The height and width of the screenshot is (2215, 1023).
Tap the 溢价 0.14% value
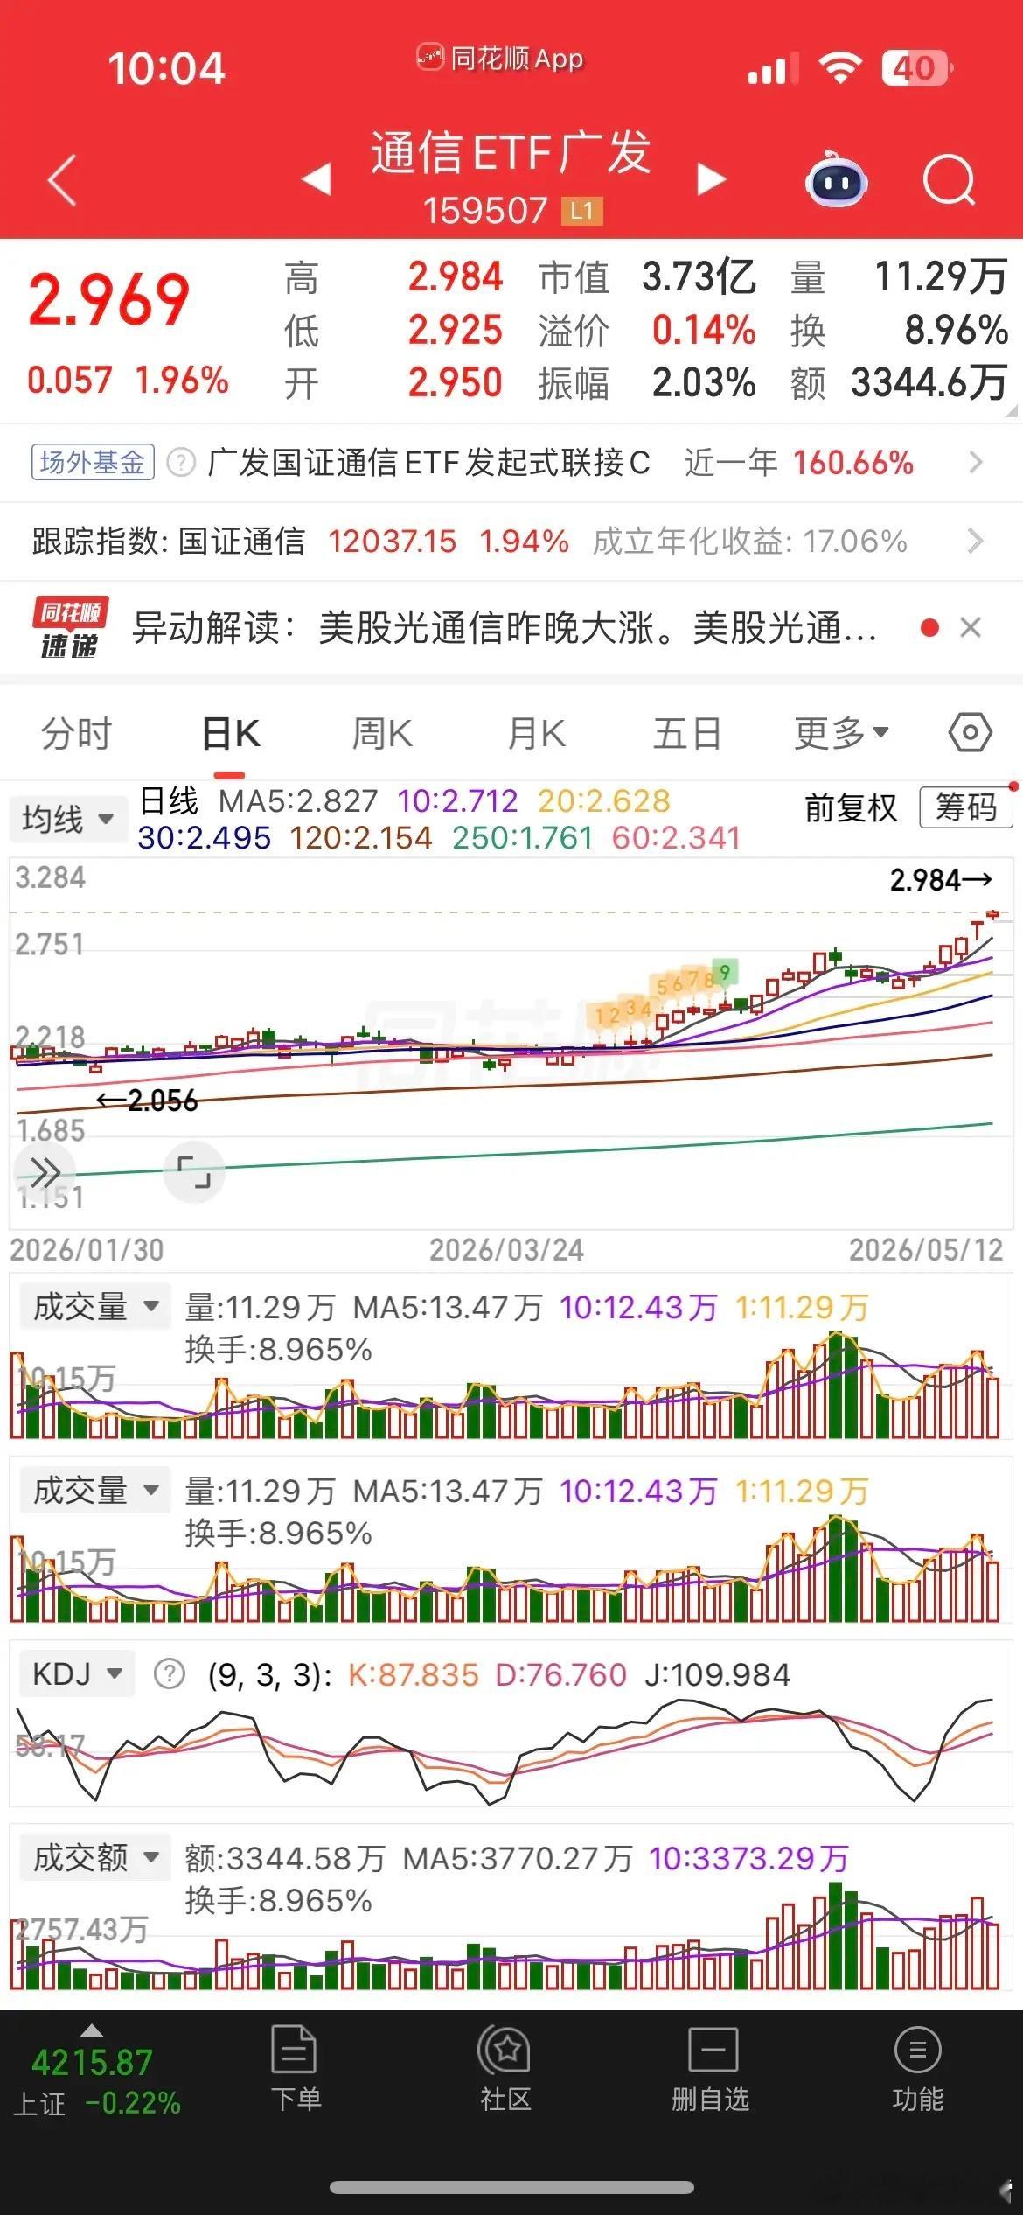(704, 331)
